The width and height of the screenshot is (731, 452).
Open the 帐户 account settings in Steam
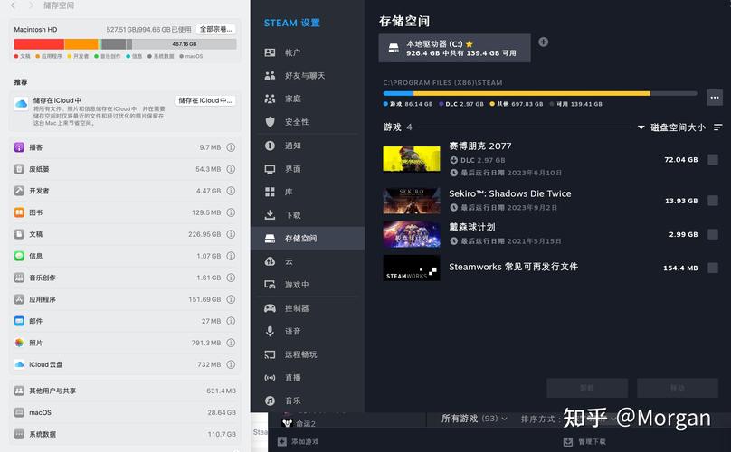coord(308,52)
